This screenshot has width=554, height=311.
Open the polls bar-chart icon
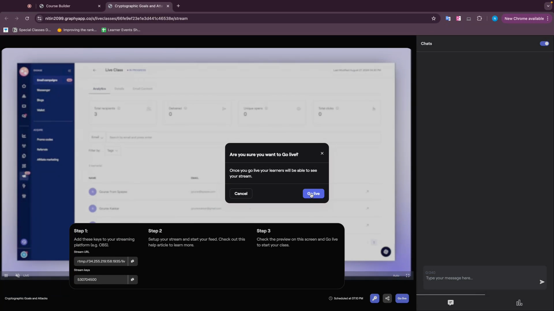click(x=519, y=303)
